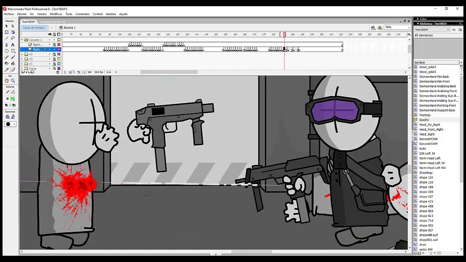Select the Brush tool
Image resolution: width=466 pixels, height=262 pixels.
[13, 57]
